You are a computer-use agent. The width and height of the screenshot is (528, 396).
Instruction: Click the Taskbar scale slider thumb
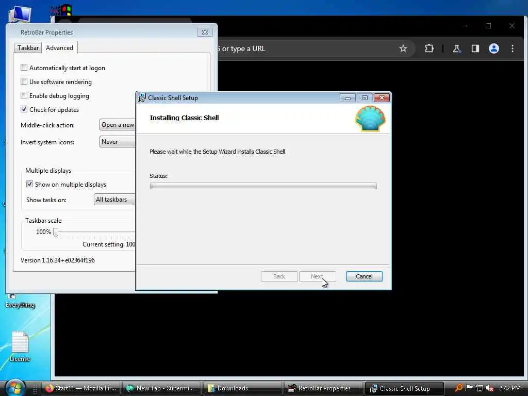click(x=56, y=232)
